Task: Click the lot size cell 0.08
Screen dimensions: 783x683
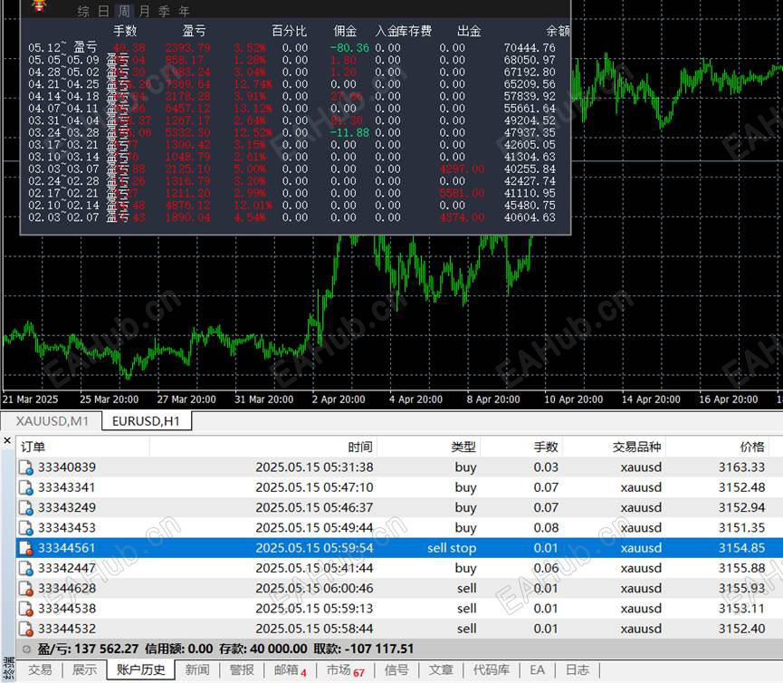Action: [x=546, y=528]
